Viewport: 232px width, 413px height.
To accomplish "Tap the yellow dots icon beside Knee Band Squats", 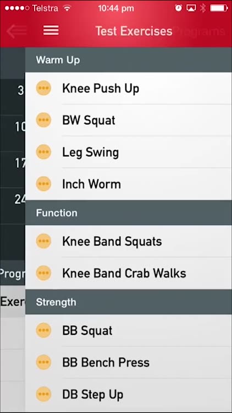I will click(43, 241).
